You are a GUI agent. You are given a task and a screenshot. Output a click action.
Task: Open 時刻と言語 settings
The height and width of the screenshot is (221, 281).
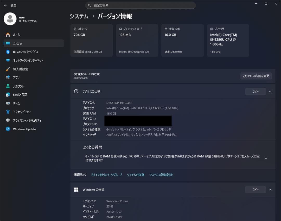(x=21, y=95)
